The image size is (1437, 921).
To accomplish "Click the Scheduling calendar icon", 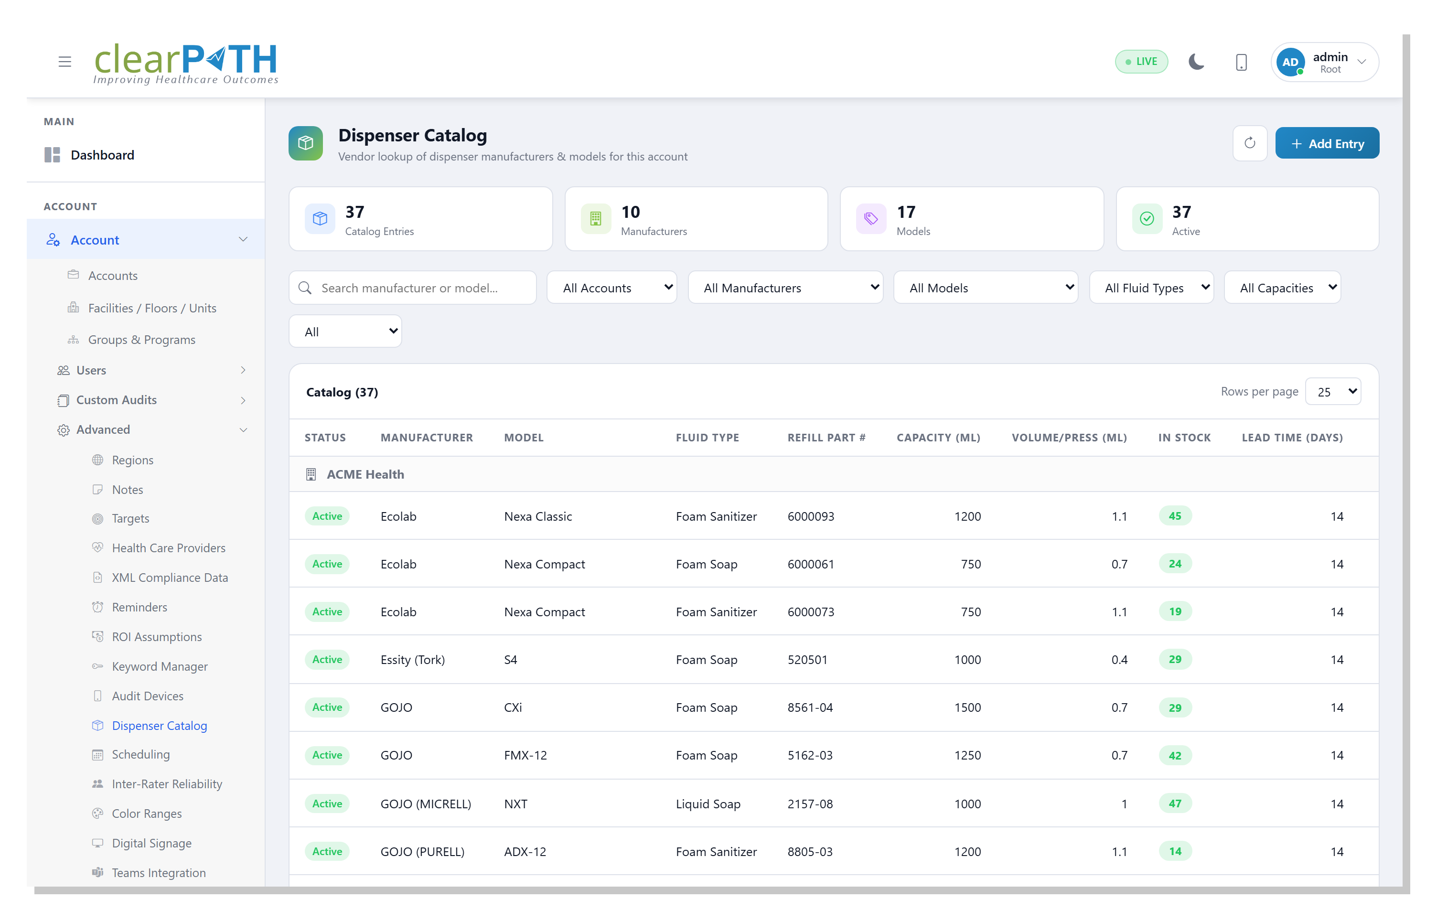I will click(x=97, y=754).
